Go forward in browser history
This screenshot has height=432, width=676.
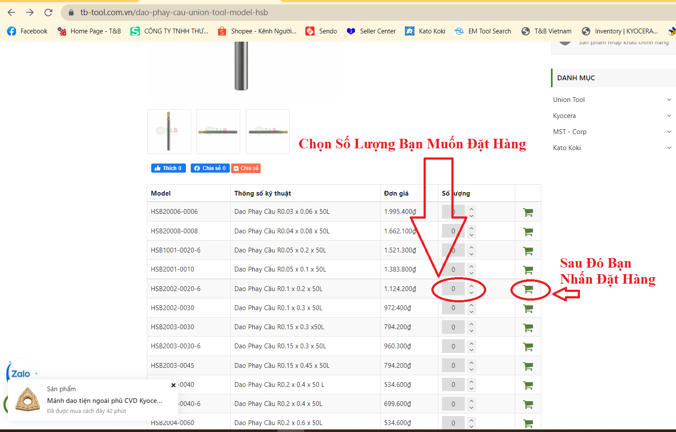[30, 13]
